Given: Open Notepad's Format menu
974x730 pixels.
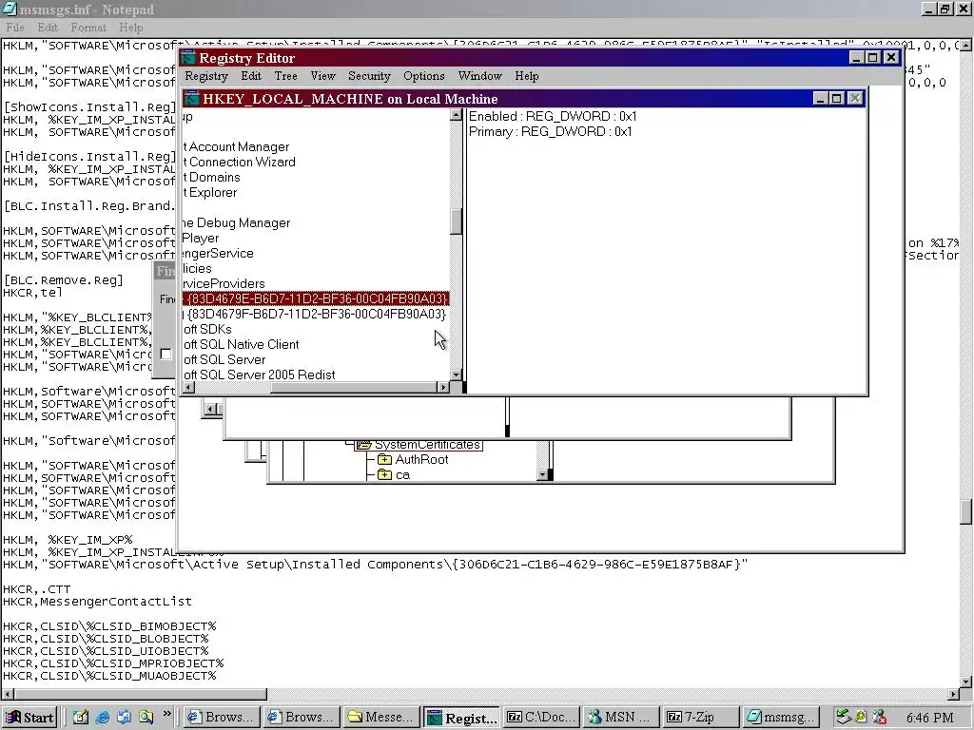Looking at the screenshot, I should (x=88, y=28).
